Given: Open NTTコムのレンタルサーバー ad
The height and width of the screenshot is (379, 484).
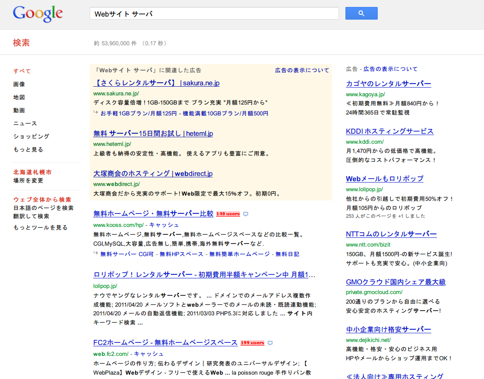Looking at the screenshot, I should (x=391, y=234).
